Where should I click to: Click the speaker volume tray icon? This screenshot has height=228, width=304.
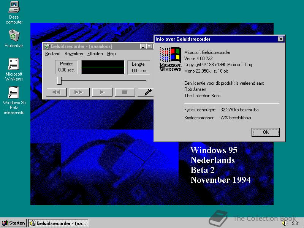point(284,223)
